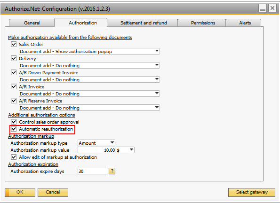Viewport: 280px width, 203px height.
Task: Select the Authorization tab
Action: point(81,23)
